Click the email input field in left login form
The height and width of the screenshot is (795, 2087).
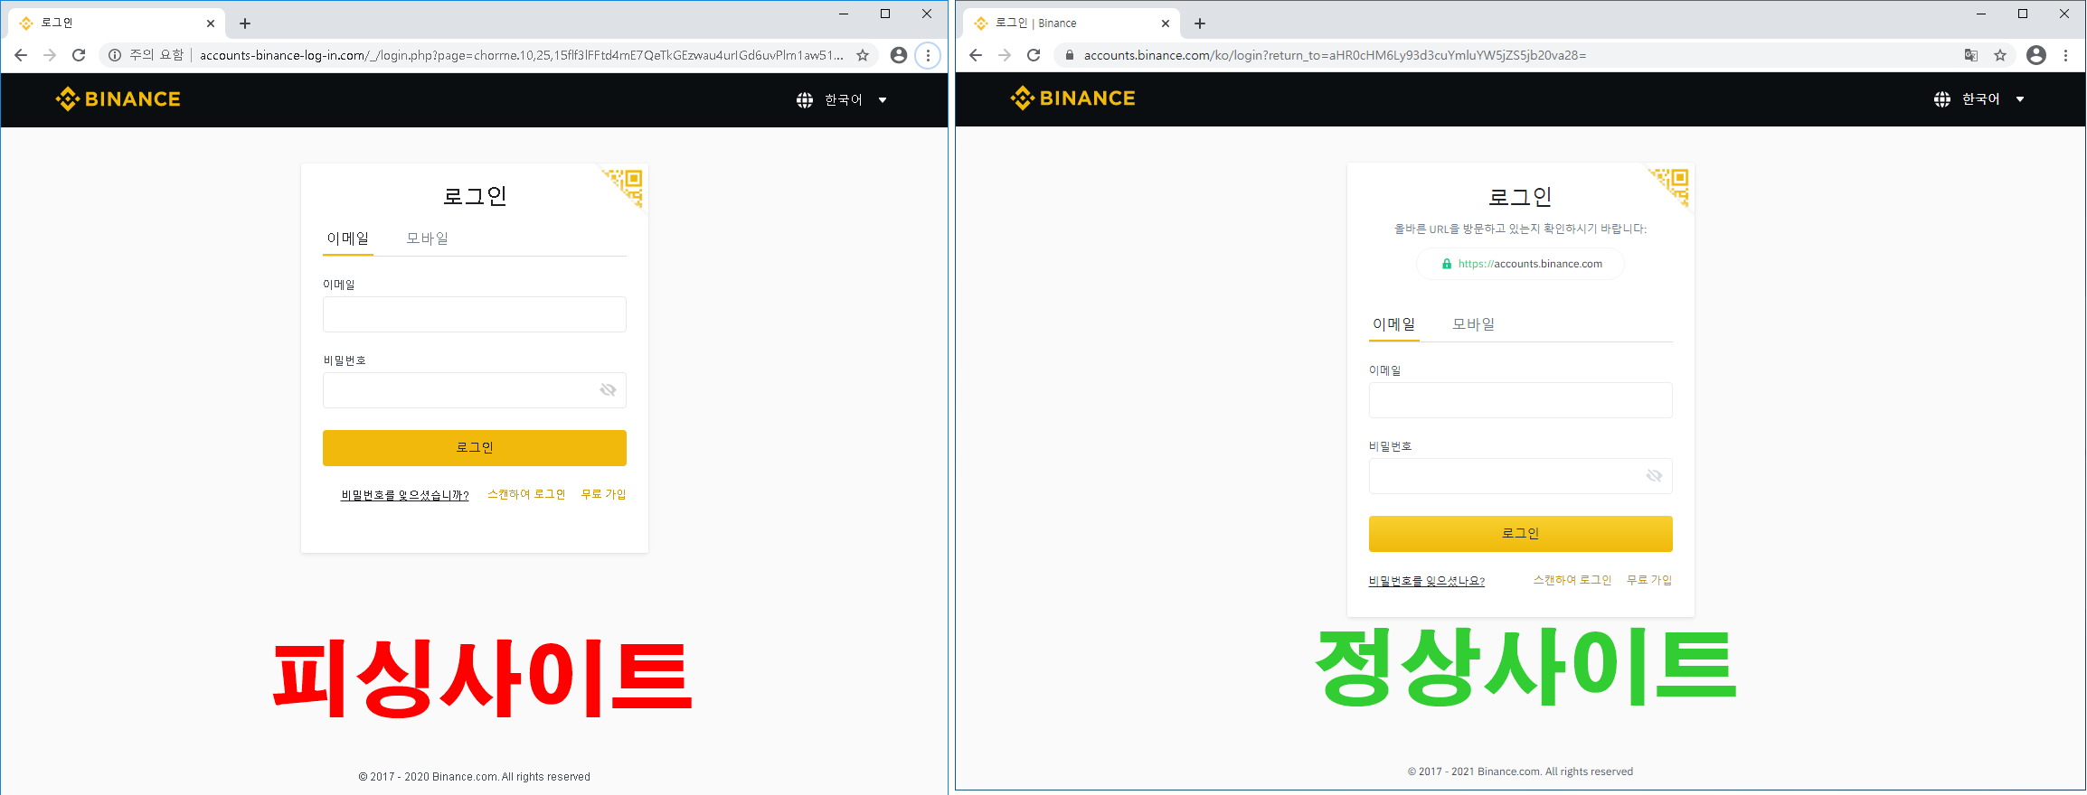tap(475, 314)
